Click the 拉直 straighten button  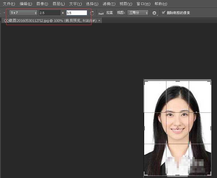click(110, 13)
